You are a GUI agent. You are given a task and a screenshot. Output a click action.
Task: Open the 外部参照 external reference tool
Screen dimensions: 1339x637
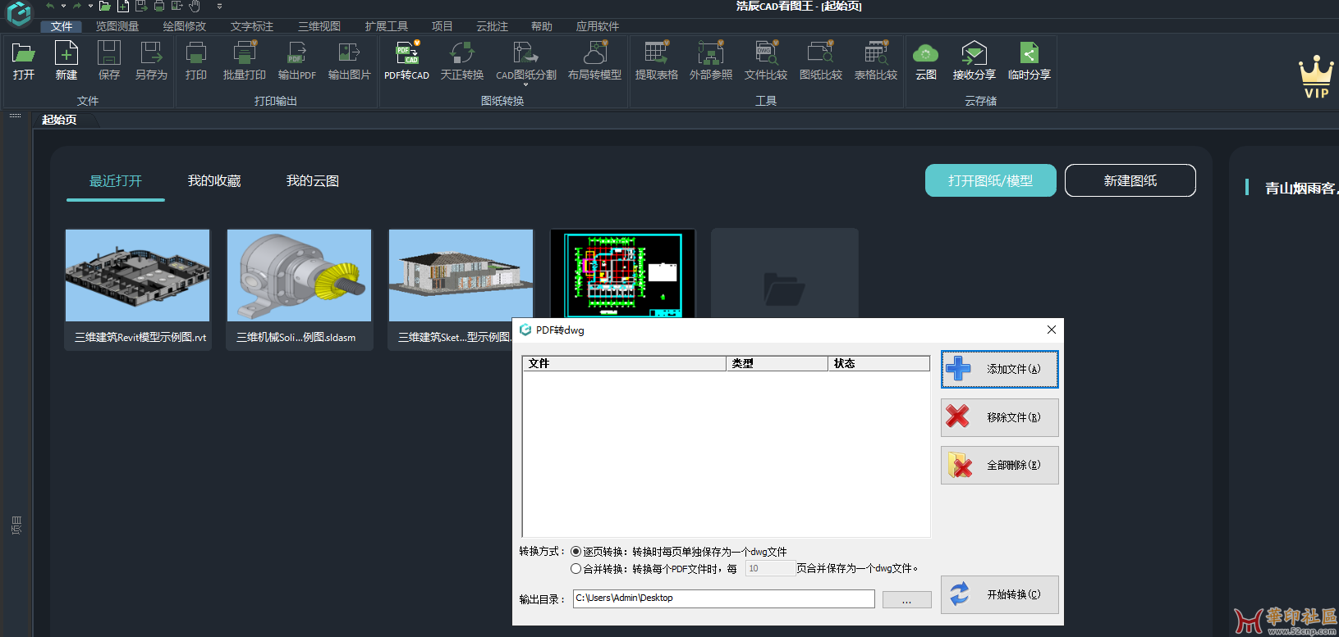711,61
